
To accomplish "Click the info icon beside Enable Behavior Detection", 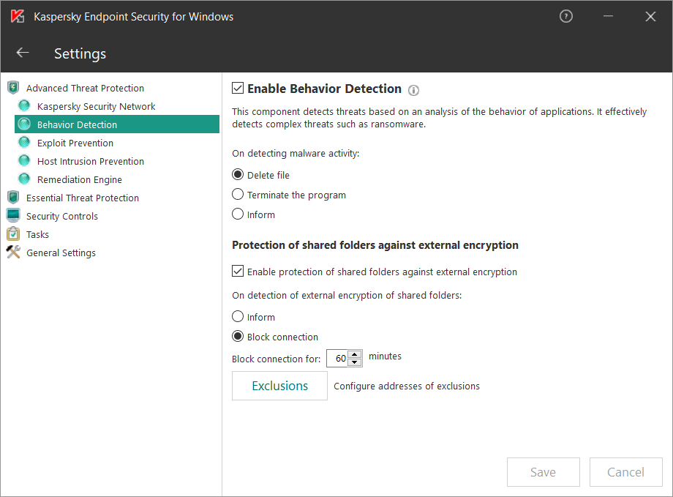I will [413, 90].
